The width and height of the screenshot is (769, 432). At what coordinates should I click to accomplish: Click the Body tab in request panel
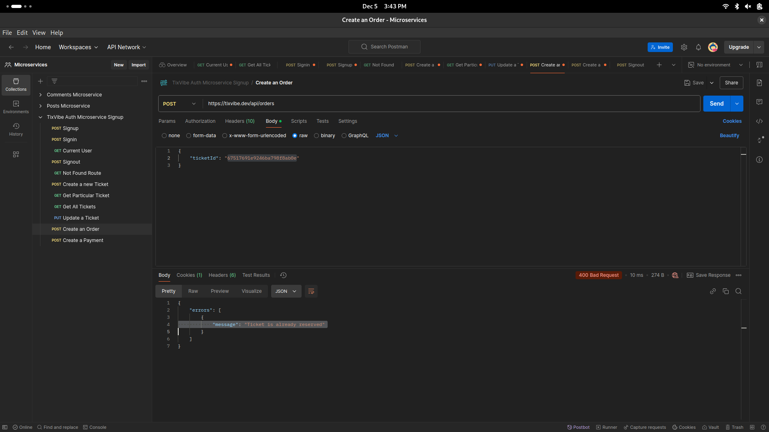click(271, 121)
